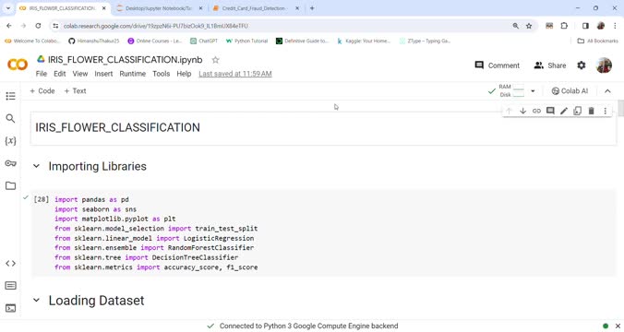Copy link to cell
Viewport: 624px width, 332px height.
(536, 111)
